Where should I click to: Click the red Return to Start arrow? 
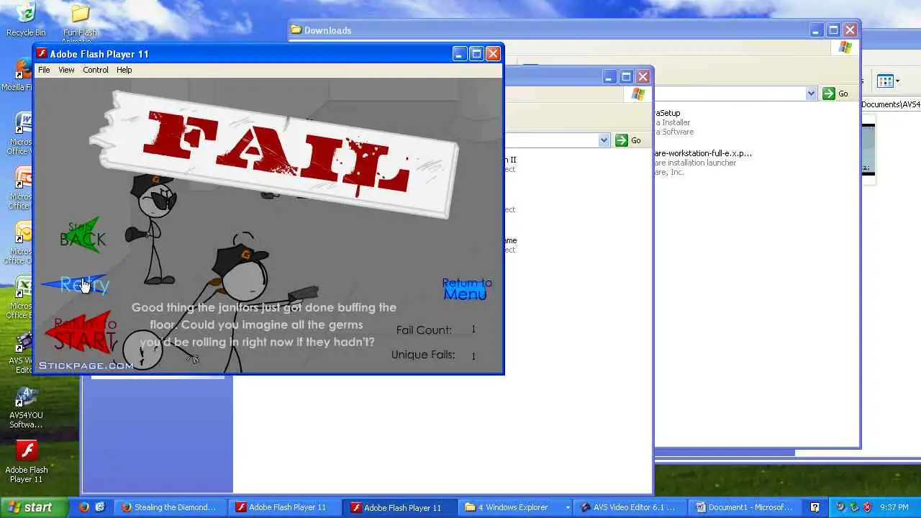(x=81, y=332)
